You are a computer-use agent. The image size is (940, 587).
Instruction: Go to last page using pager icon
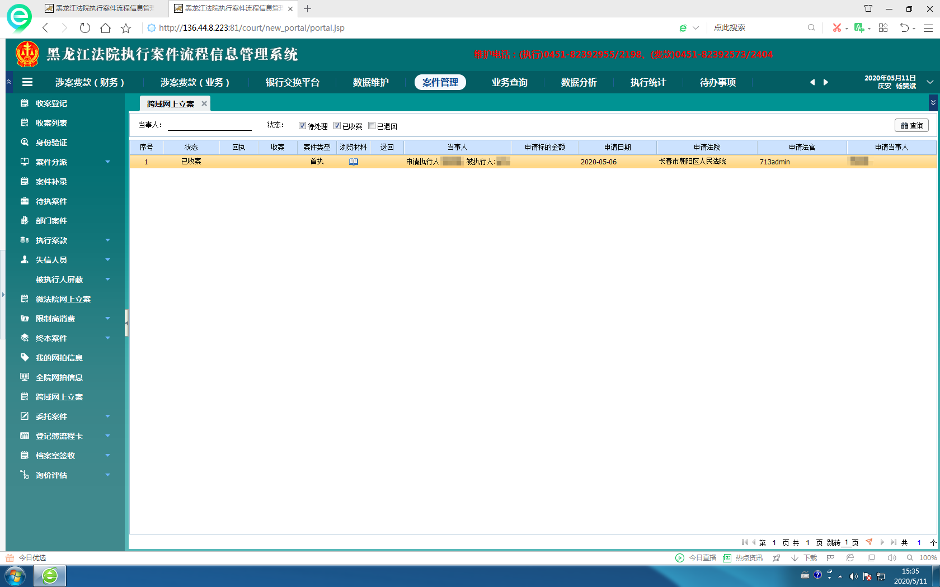pyautogui.click(x=894, y=542)
